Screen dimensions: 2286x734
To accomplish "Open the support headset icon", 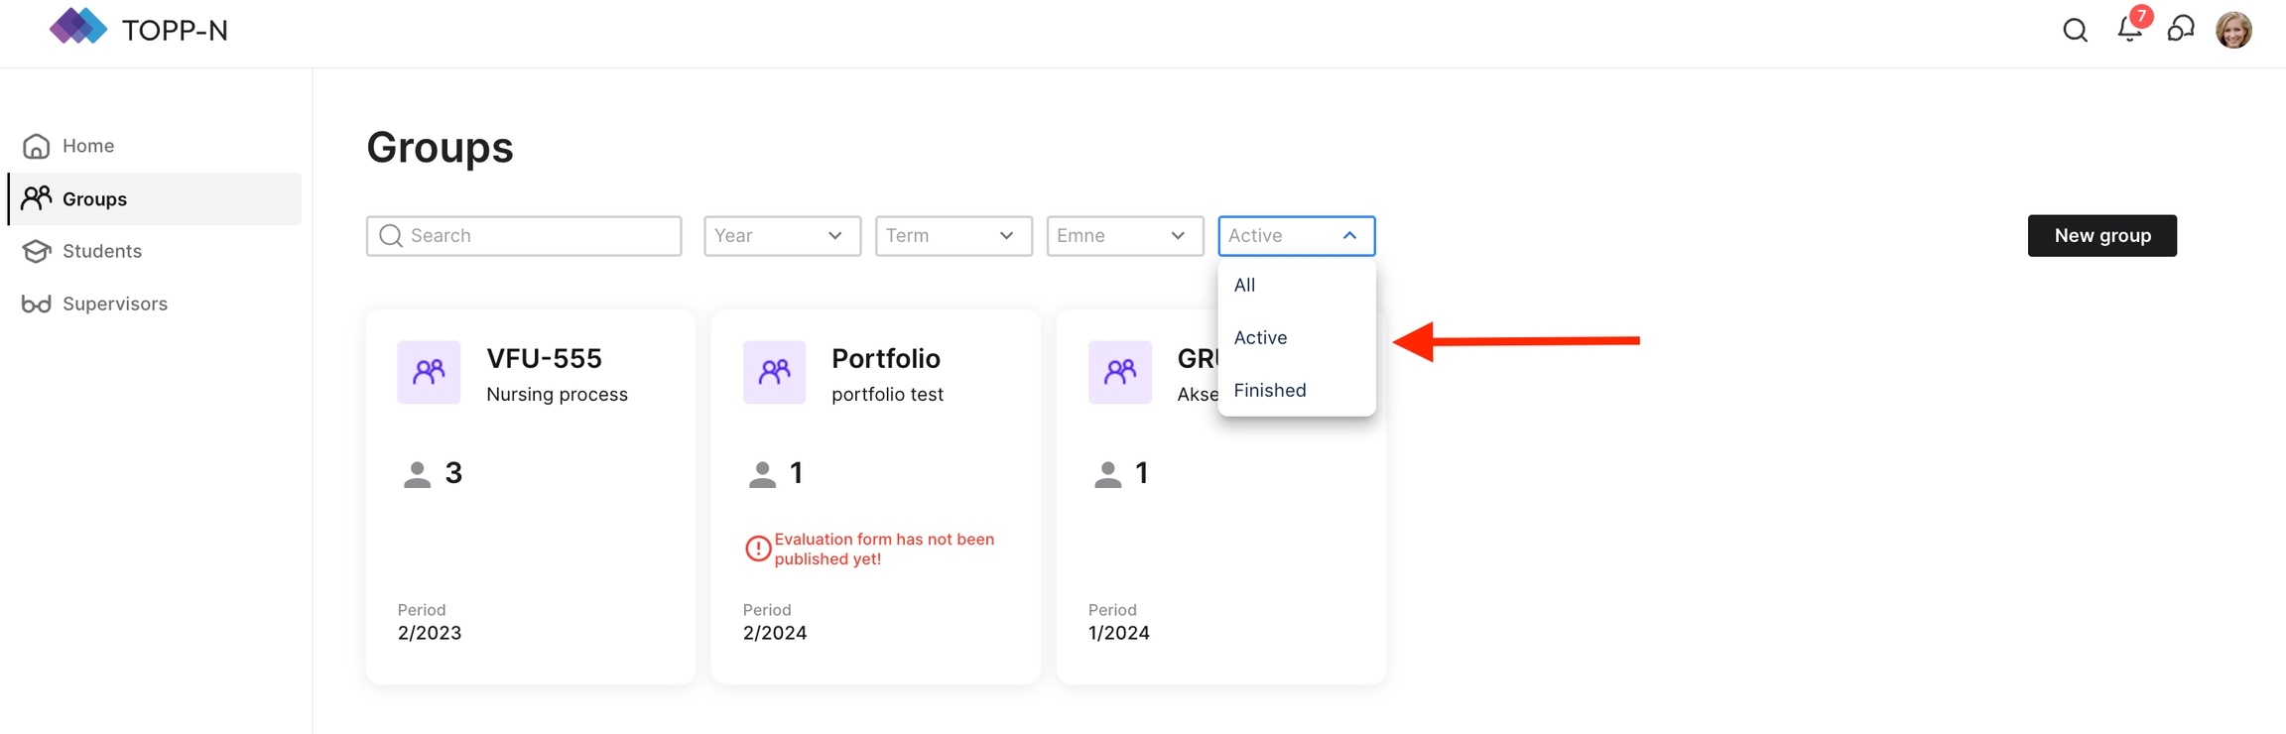I will [x=2180, y=29].
